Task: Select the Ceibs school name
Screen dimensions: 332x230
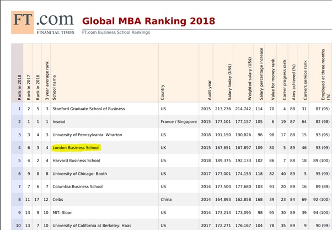Action: (58, 200)
